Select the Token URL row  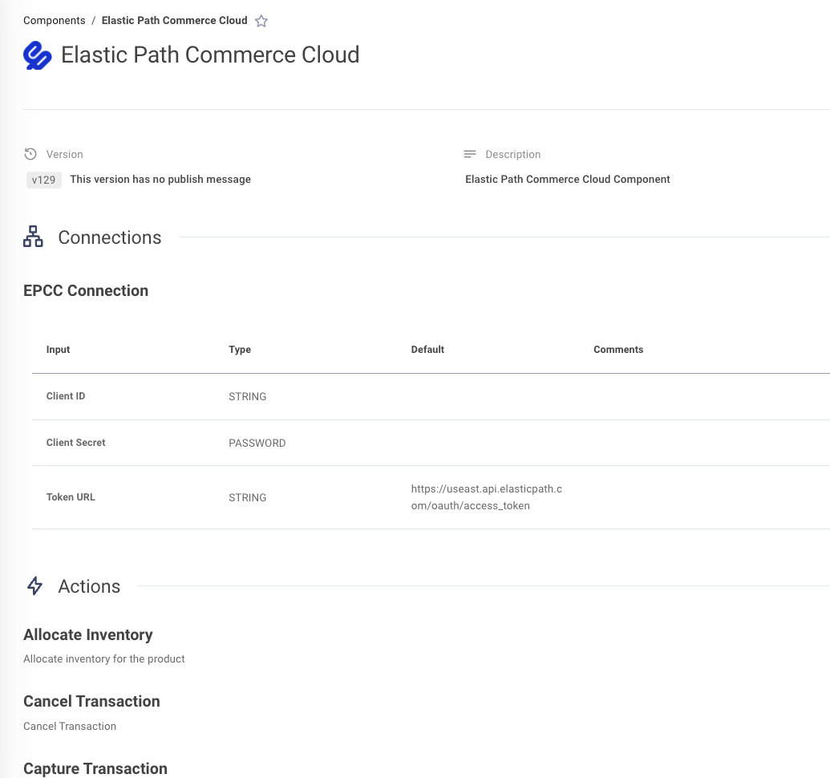[431, 497]
